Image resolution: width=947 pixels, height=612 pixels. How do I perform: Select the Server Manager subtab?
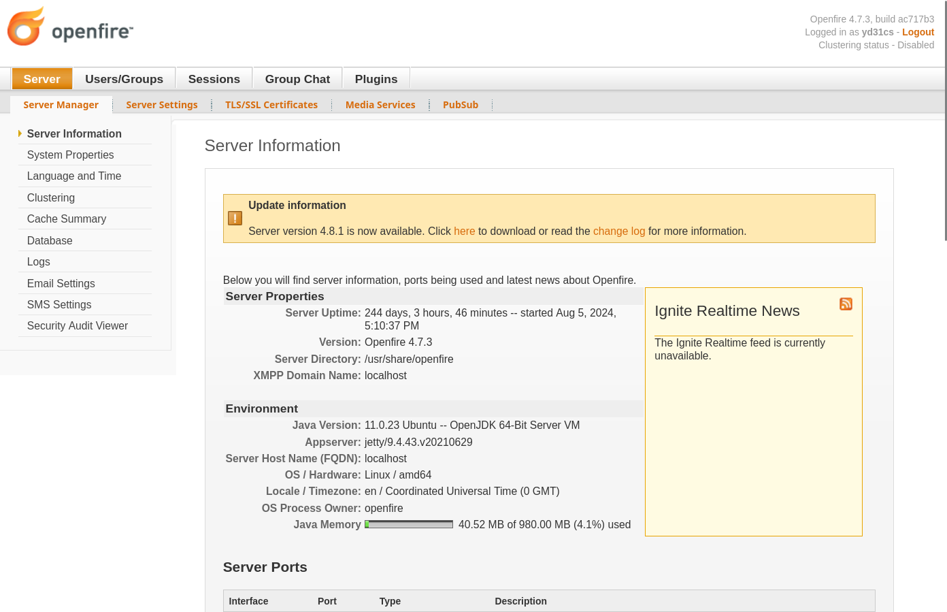point(61,105)
